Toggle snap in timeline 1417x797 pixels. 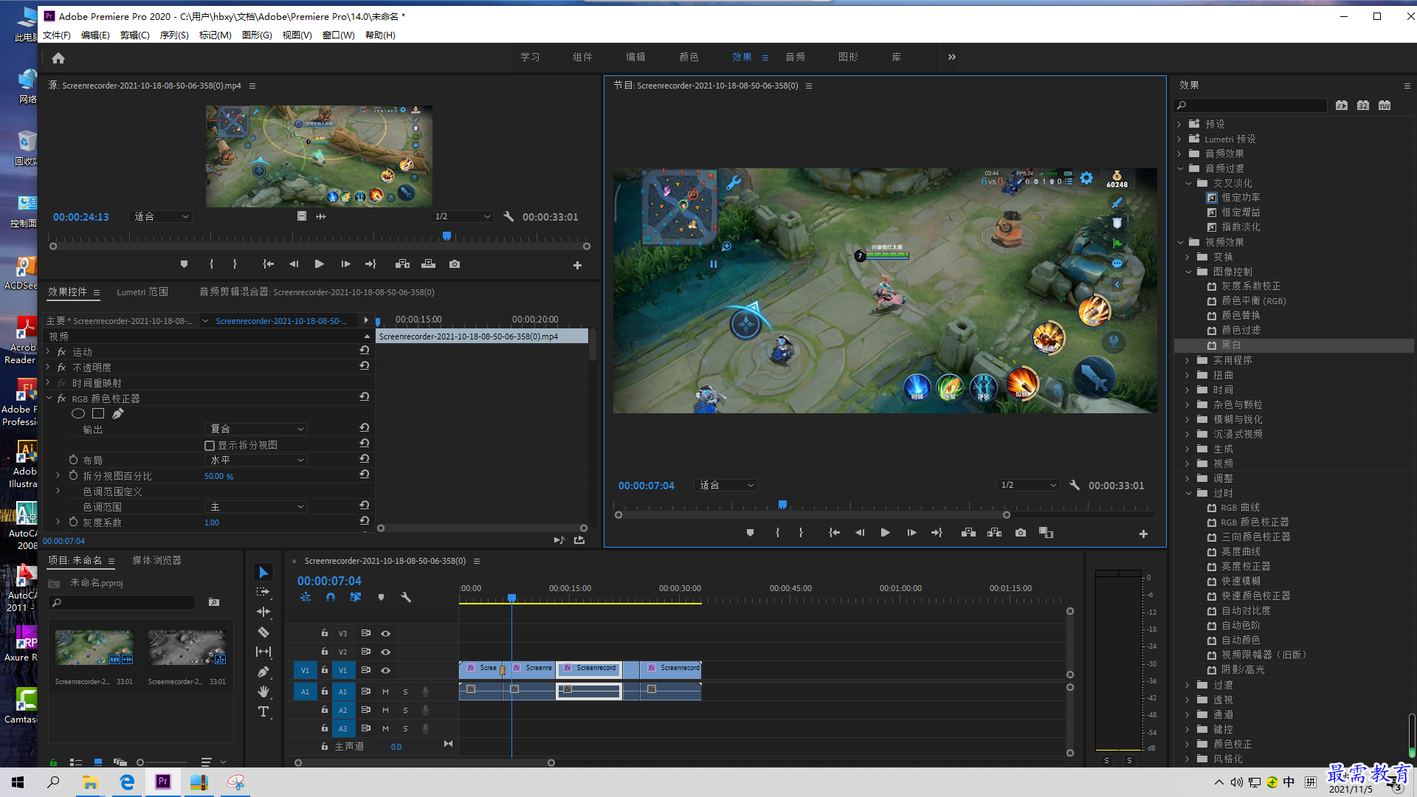tap(331, 597)
